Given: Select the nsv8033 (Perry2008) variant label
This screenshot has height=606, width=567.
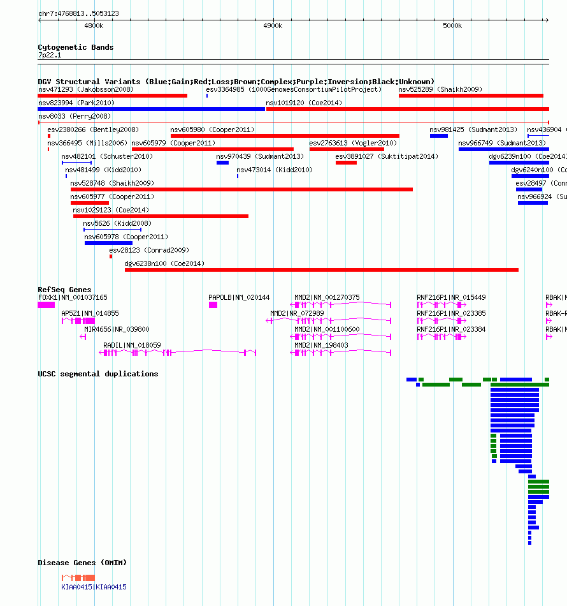Looking at the screenshot, I should (x=75, y=116).
